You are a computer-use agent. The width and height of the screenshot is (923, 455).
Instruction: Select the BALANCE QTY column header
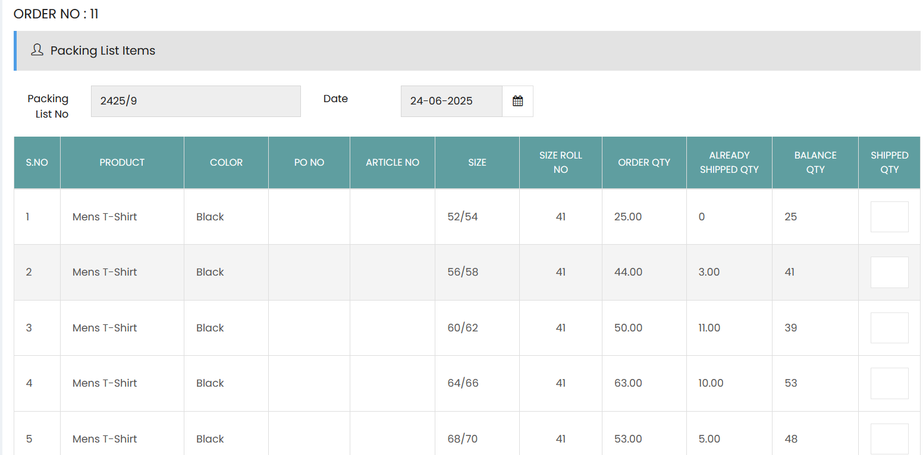pos(815,162)
